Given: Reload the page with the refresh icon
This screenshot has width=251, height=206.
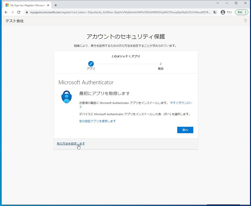Looking at the screenshot, I should point(19,12).
